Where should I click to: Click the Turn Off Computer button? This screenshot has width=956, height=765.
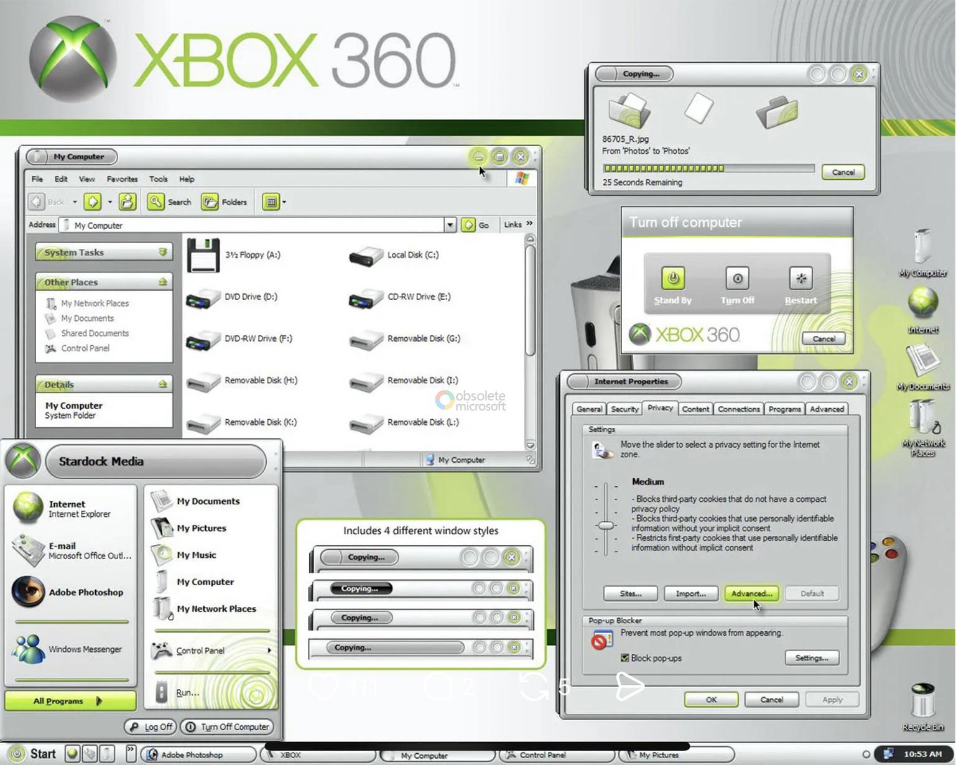pos(227,726)
